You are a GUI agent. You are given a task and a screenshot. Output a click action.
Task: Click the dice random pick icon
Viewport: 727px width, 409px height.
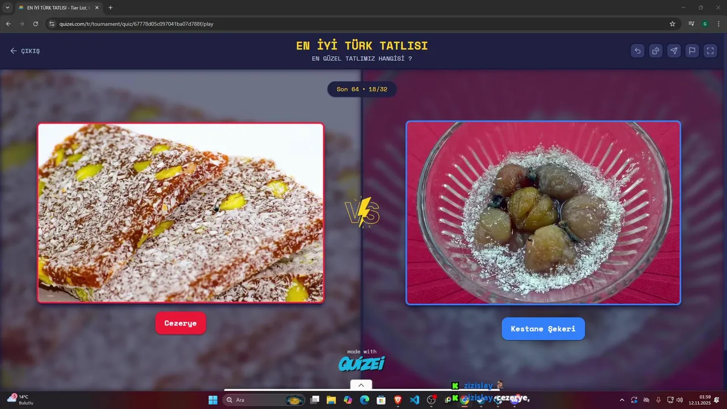click(x=655, y=51)
